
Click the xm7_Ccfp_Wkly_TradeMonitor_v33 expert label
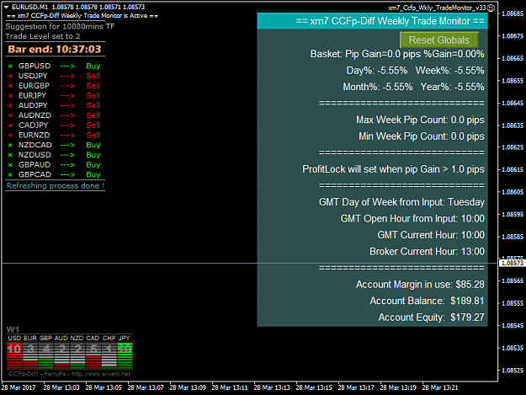point(437,8)
